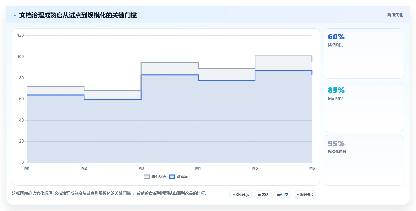Click the M6 x-axis label

tap(312, 168)
